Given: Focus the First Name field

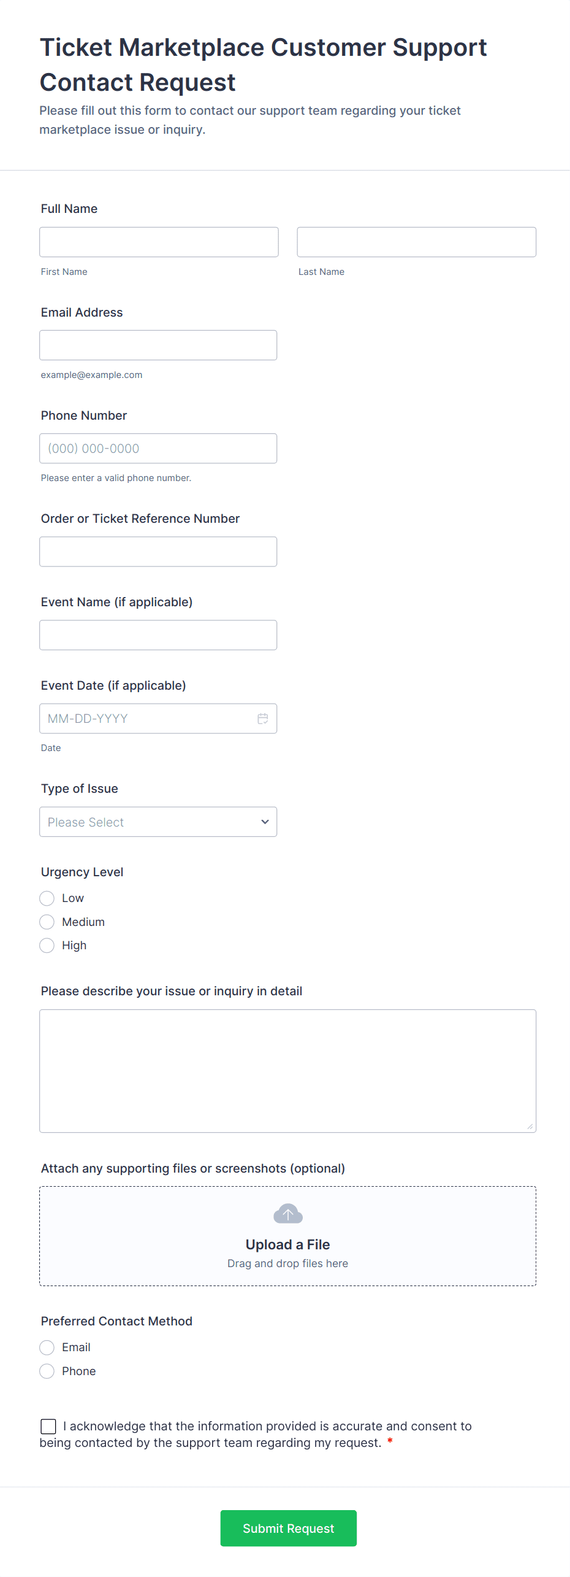Looking at the screenshot, I should [x=159, y=242].
